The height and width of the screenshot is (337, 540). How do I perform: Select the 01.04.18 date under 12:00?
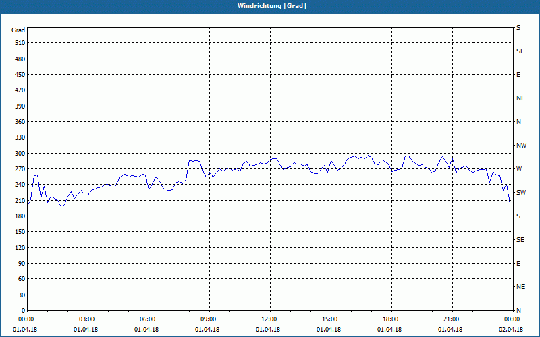pyautogui.click(x=267, y=330)
